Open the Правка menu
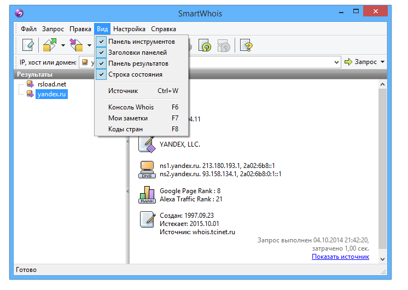The width and height of the screenshot is (408, 290). [80, 29]
